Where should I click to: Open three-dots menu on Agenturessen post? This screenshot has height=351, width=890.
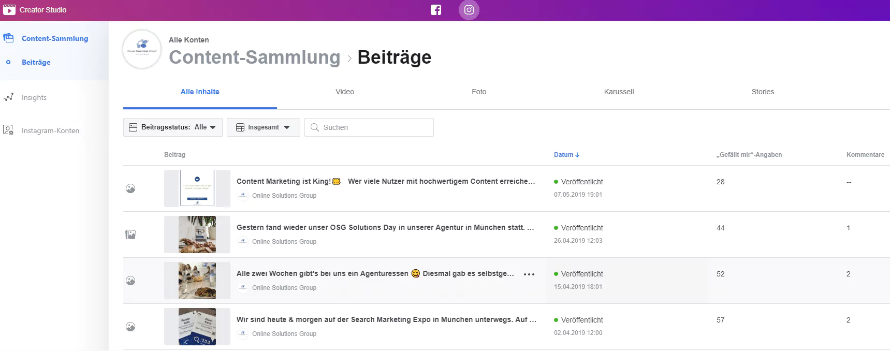click(x=529, y=274)
